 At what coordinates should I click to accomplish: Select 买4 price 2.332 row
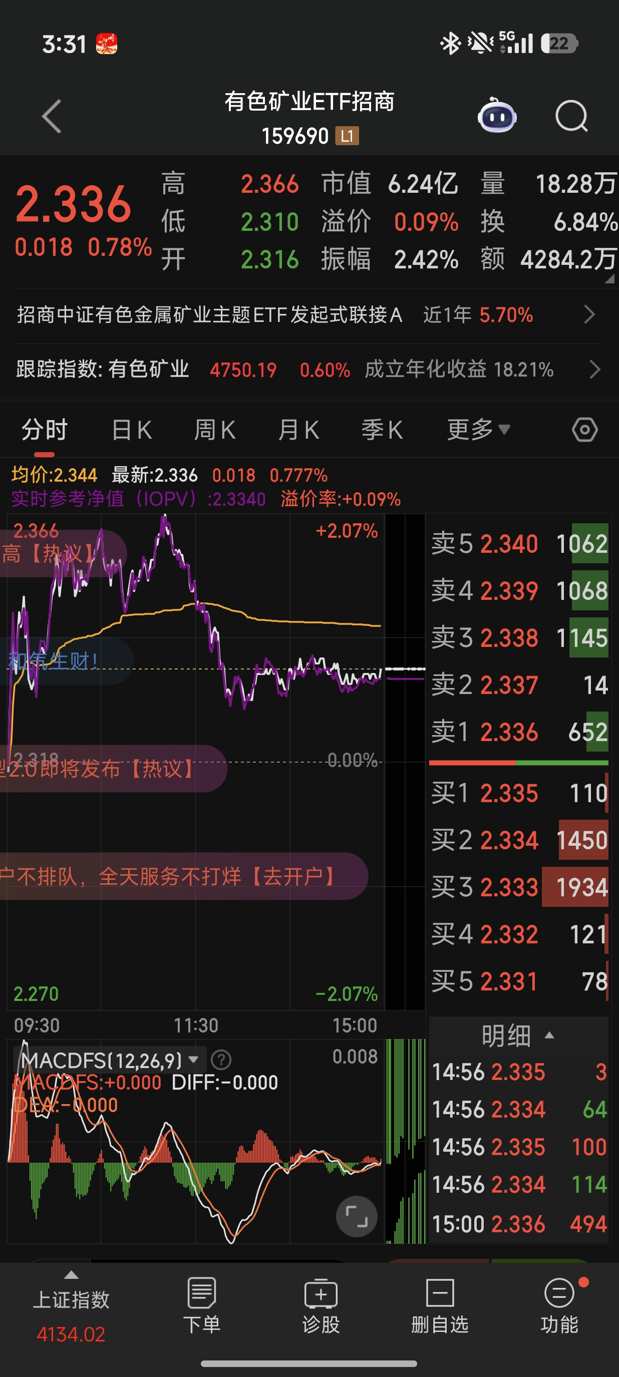519,934
